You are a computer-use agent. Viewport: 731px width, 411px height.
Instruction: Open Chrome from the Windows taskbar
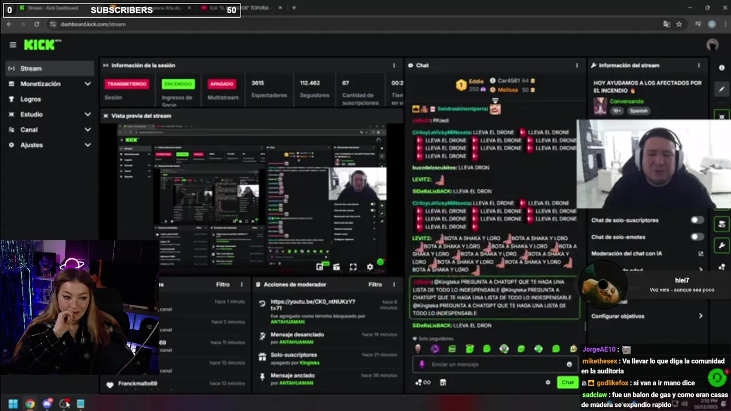pos(30,404)
